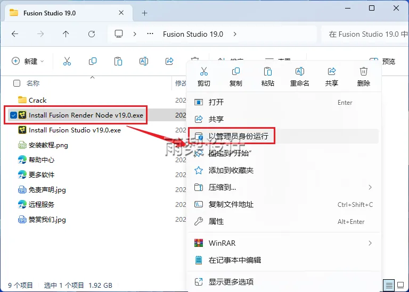This screenshot has width=409, height=292.
Task: Refresh the folder view
Action: point(92,34)
